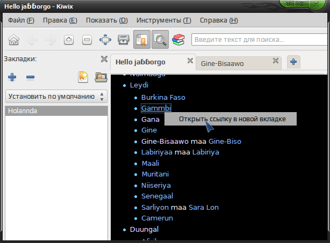
Task: Open the Senegaal link
Action: [157, 196]
